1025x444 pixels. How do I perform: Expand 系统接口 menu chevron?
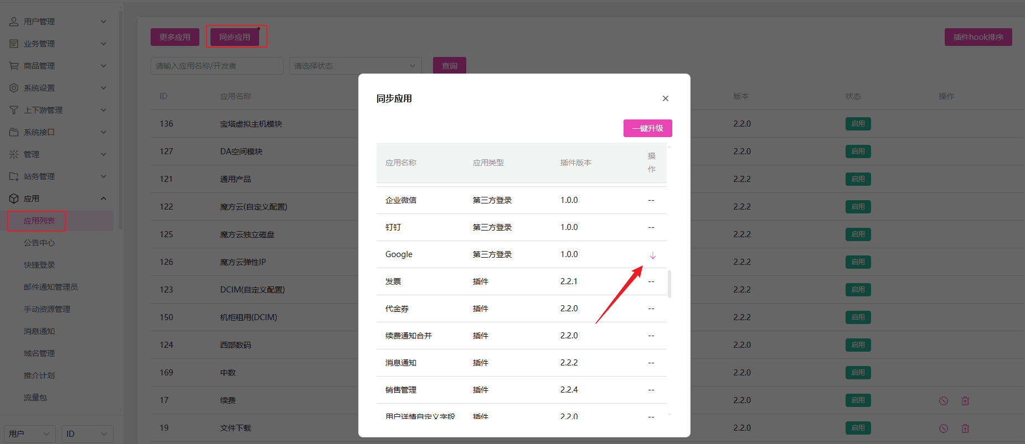point(104,132)
